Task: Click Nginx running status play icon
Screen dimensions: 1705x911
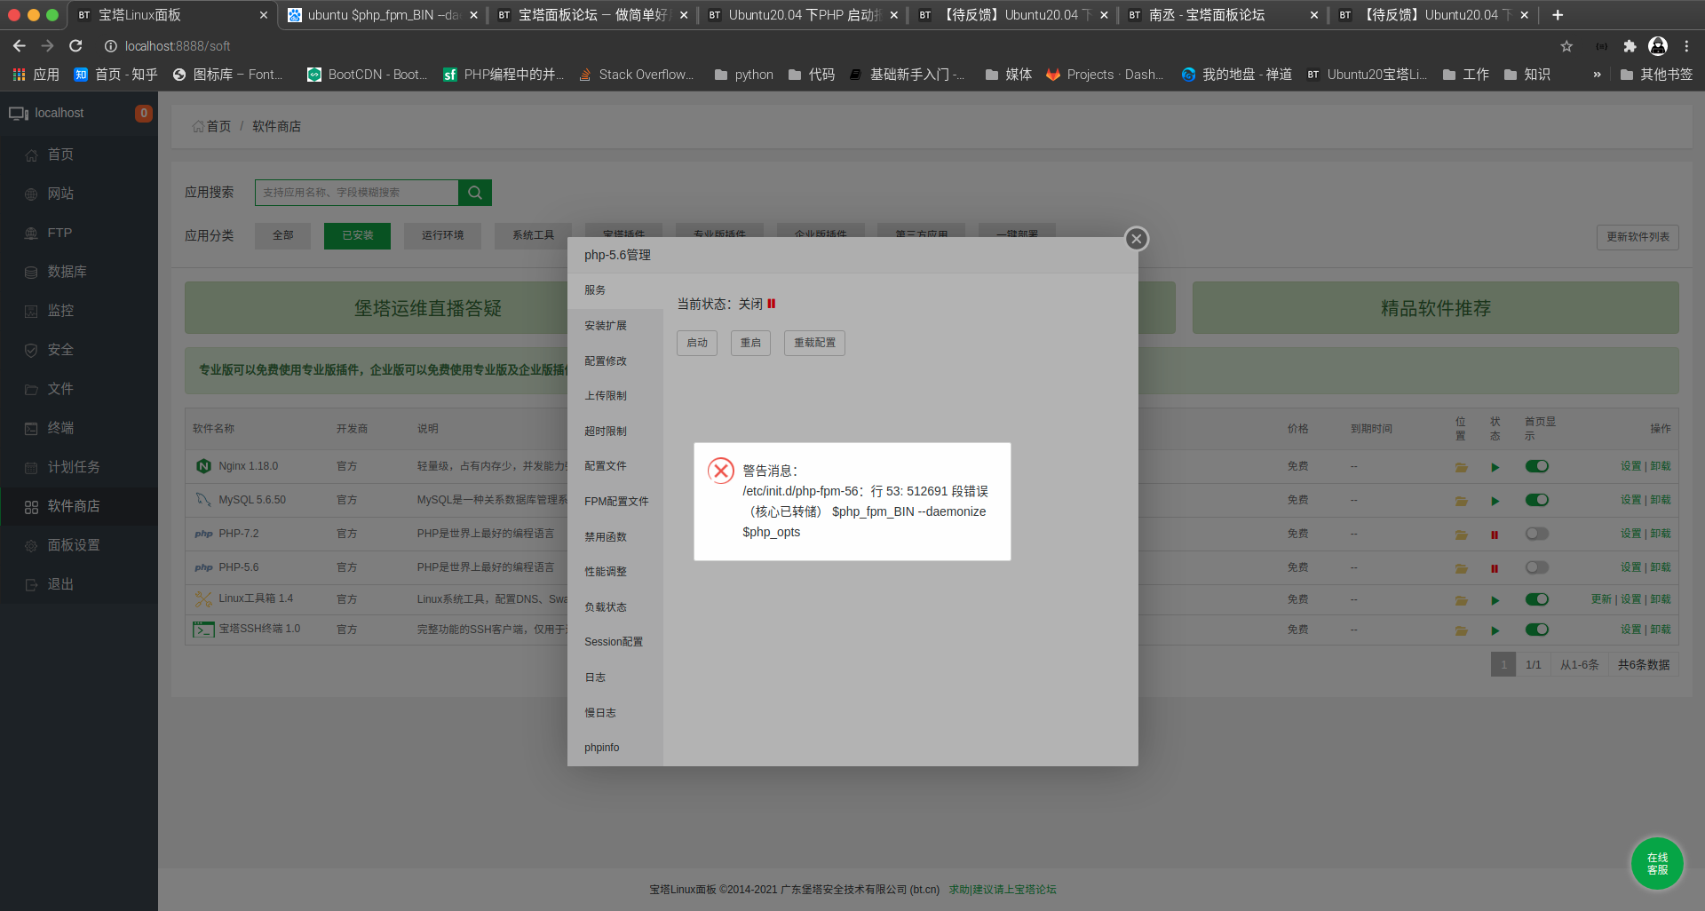Action: tap(1495, 467)
